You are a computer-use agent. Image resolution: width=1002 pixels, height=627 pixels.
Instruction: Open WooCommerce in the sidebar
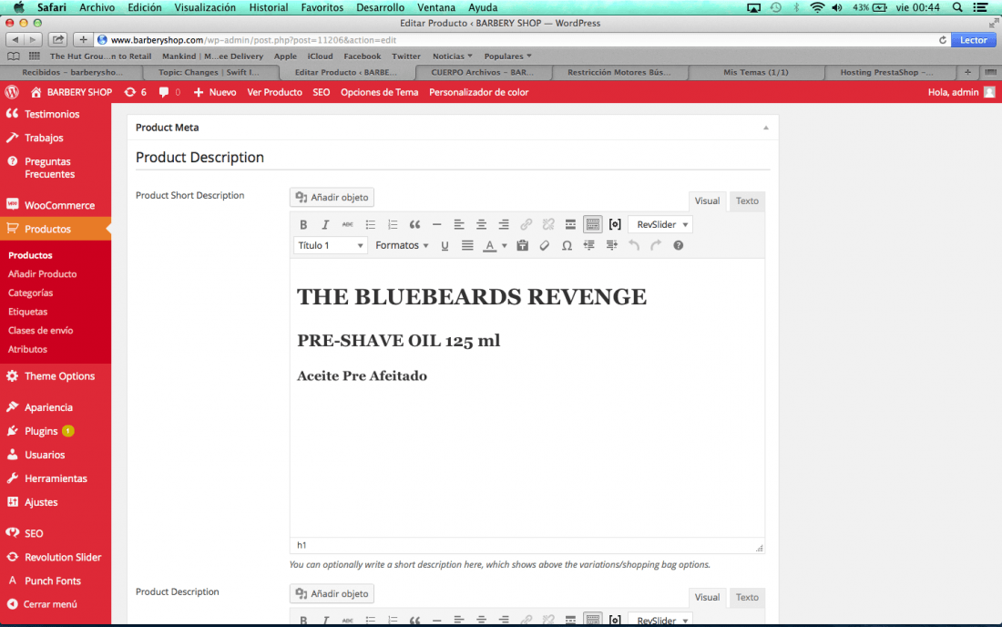56,205
